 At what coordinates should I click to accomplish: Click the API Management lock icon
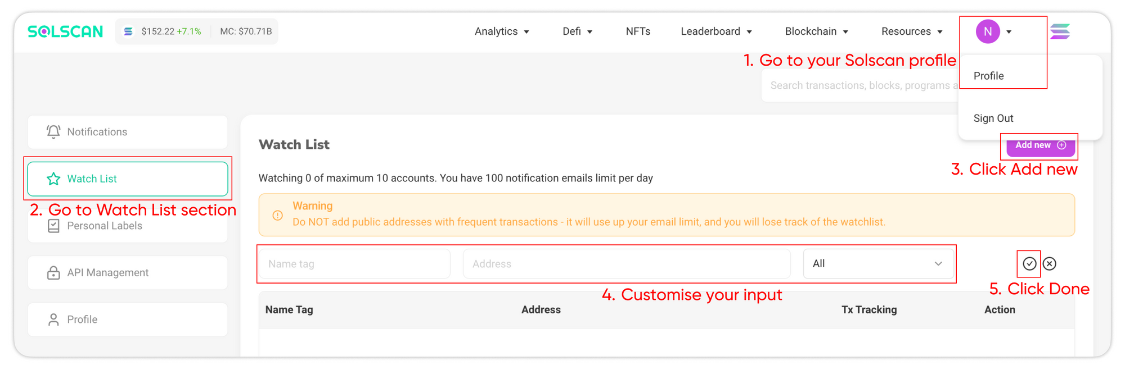[53, 272]
